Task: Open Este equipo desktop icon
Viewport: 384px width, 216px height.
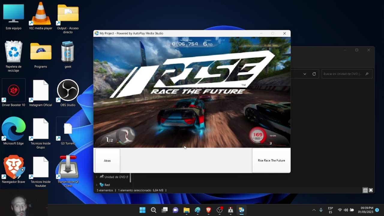Action: 13,17
